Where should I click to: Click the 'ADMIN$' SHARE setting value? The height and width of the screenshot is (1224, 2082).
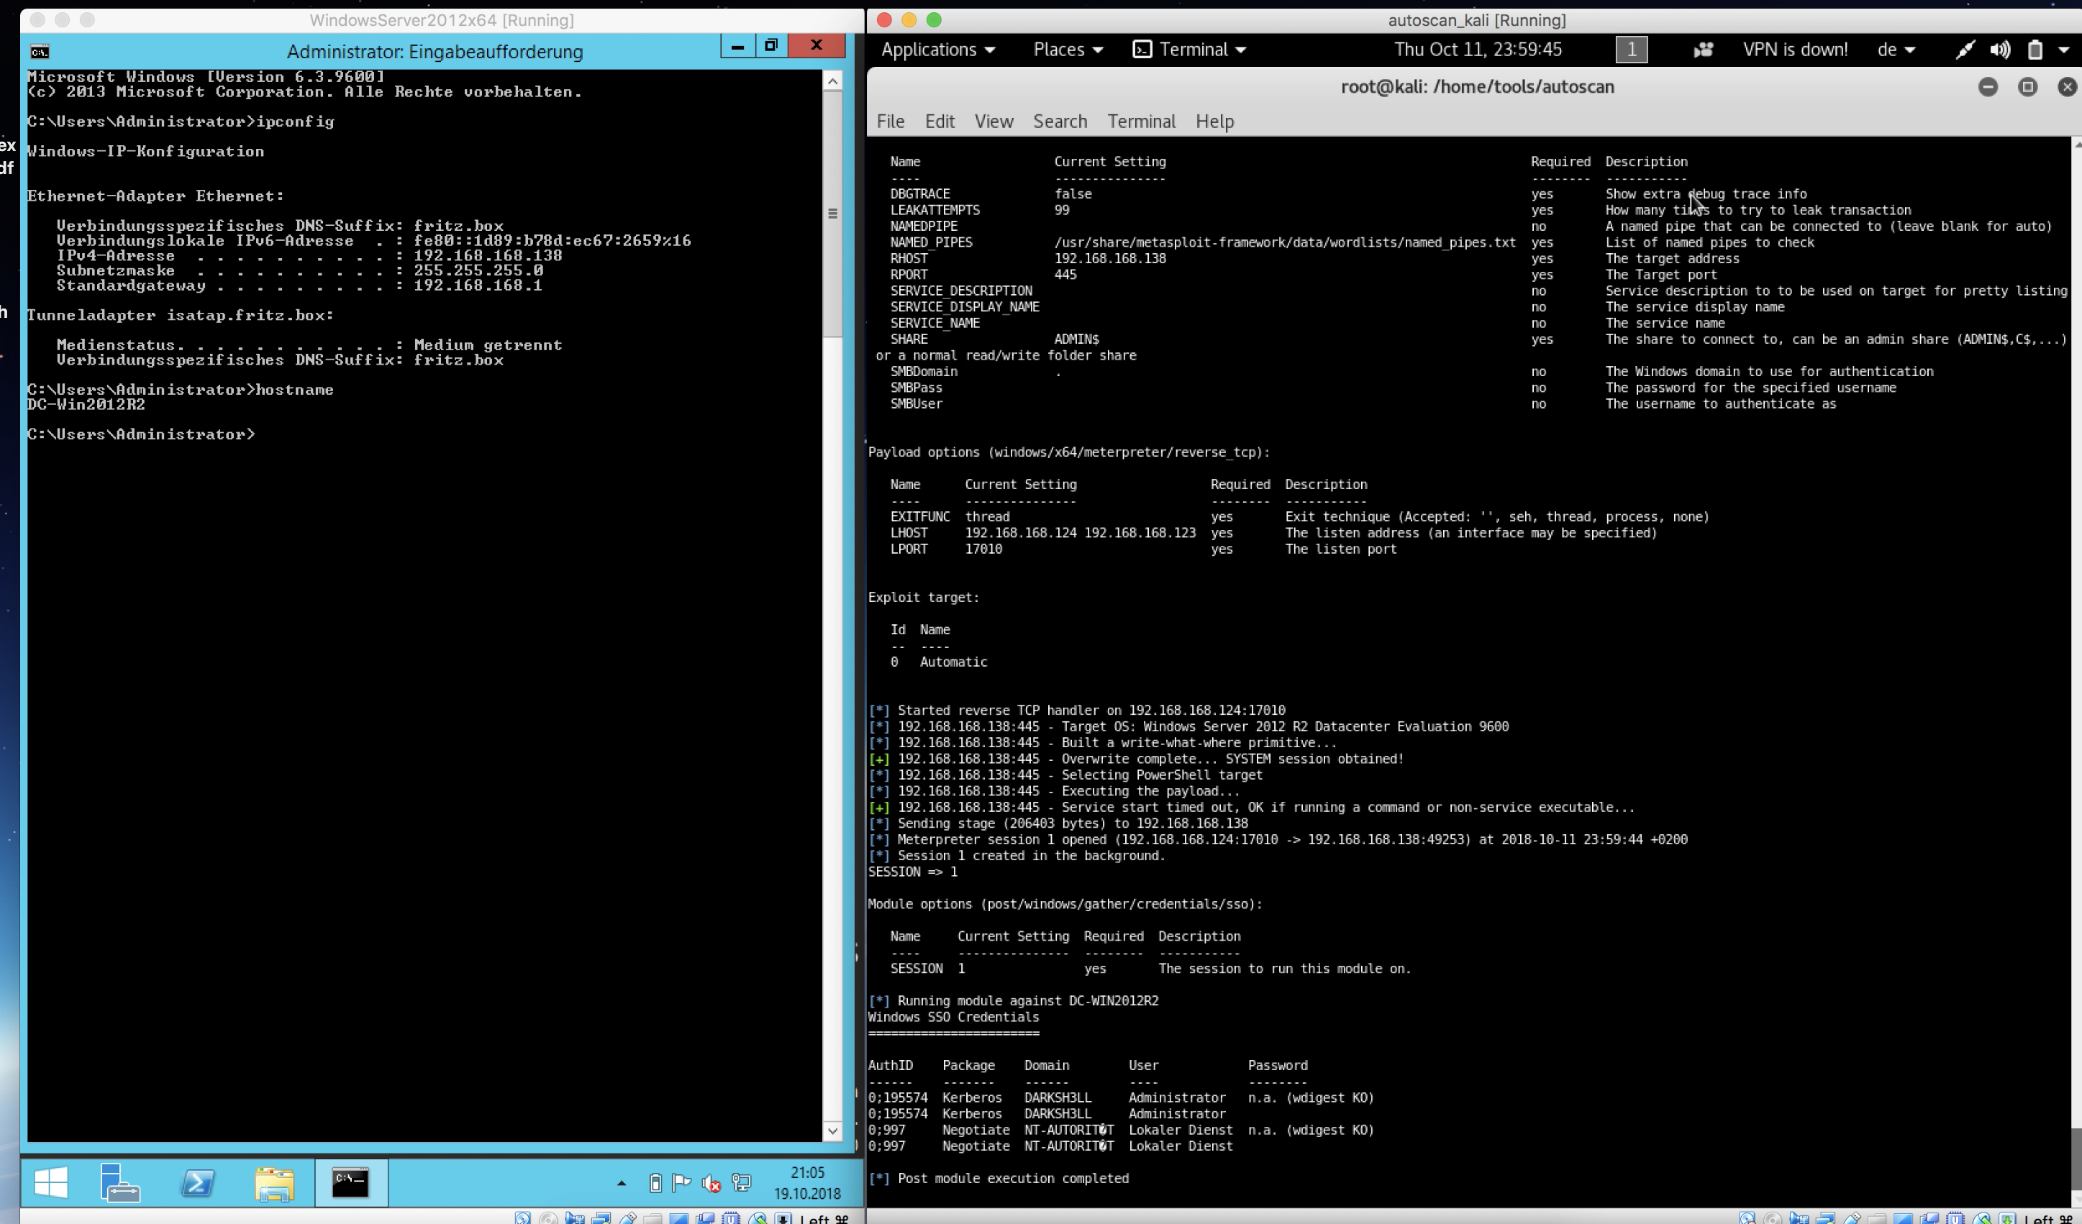(1076, 339)
